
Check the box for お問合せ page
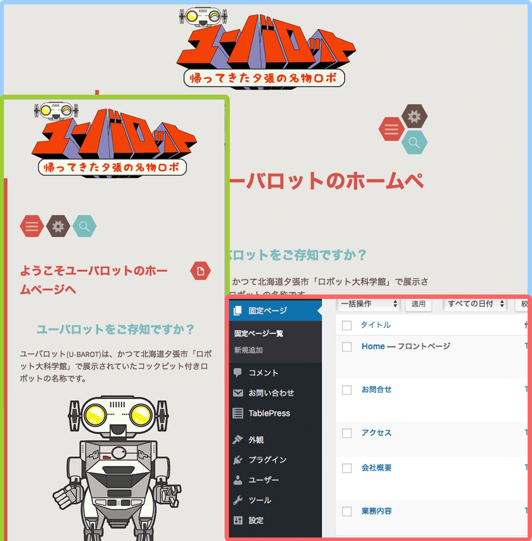(347, 390)
